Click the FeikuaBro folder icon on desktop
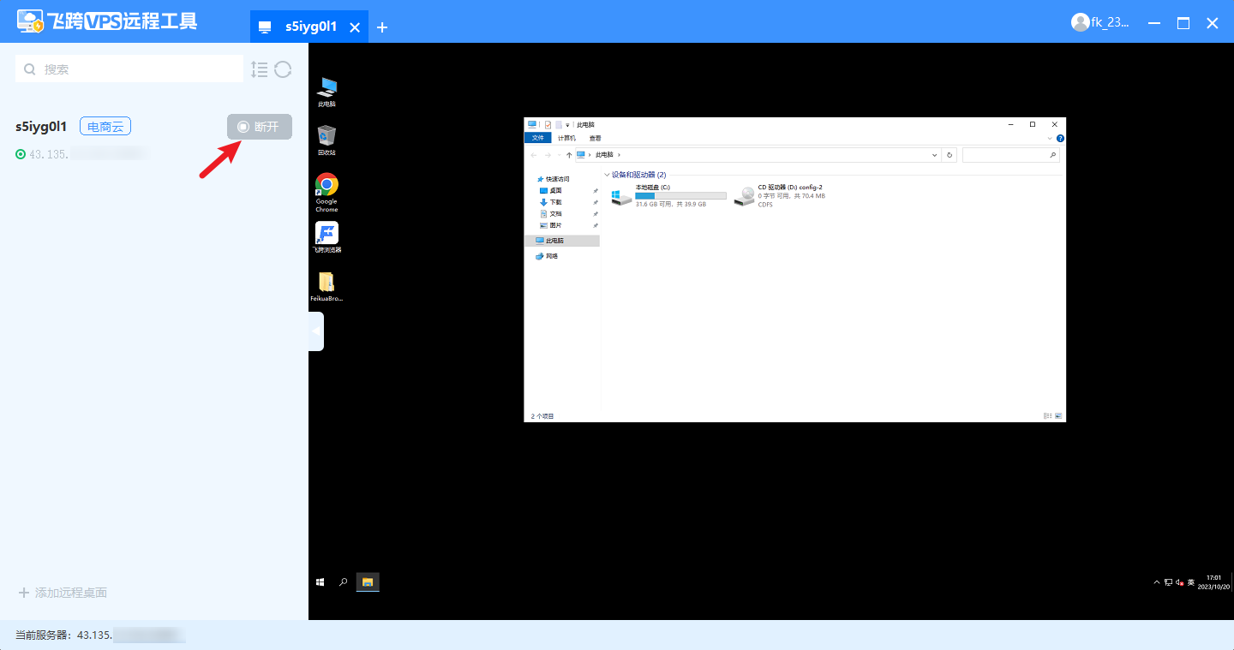 [326, 283]
